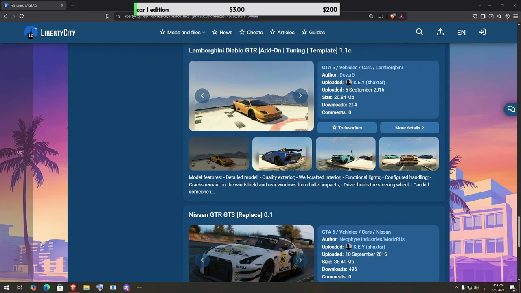Click the volume speaker tray icon

(476, 288)
